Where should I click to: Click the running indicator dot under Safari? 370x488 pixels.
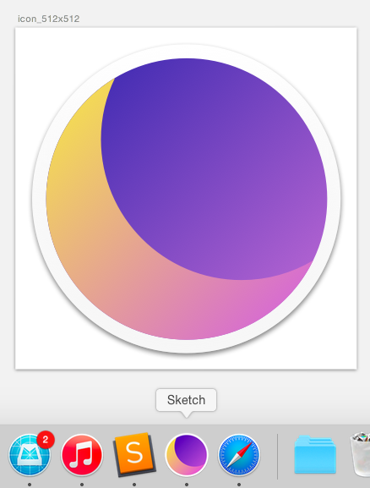tap(239, 485)
